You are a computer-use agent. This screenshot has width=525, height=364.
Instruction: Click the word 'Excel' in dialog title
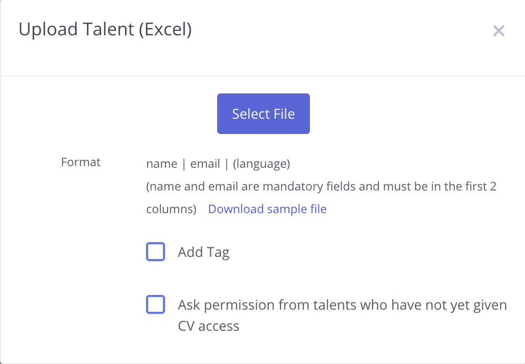coord(164,30)
